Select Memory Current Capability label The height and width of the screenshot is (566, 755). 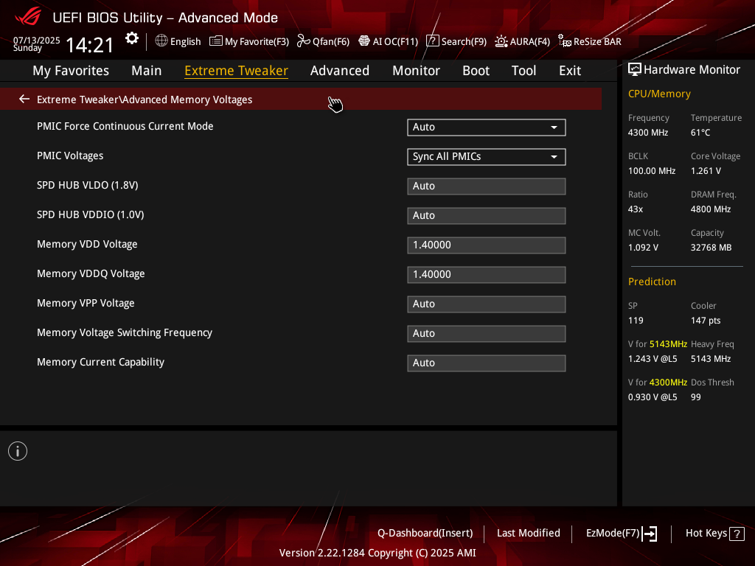click(100, 363)
